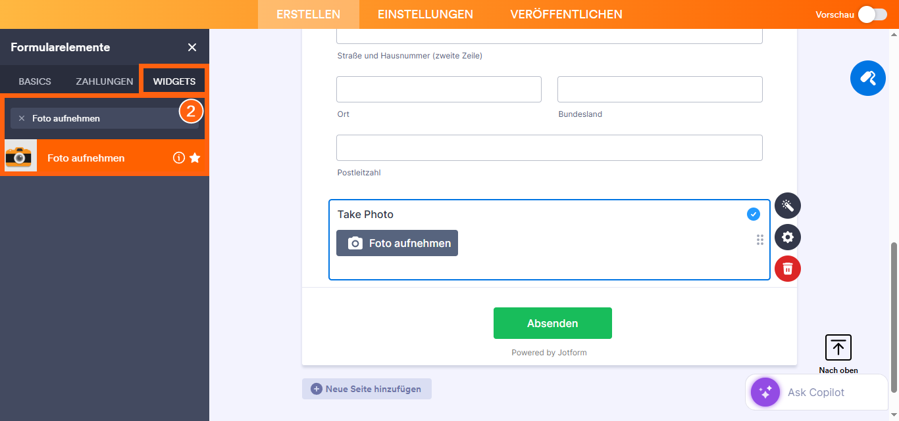Click the blue checkmark on Take Photo field

point(752,213)
